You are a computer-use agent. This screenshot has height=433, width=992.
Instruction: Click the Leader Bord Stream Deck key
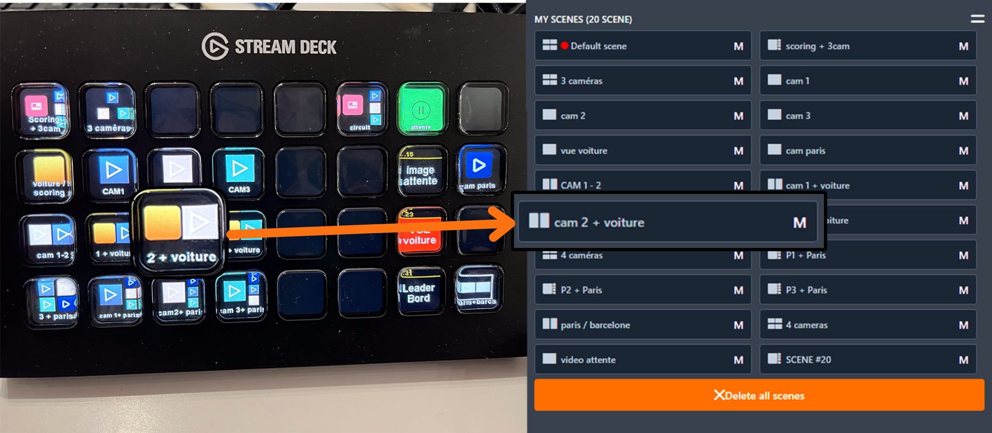(421, 292)
